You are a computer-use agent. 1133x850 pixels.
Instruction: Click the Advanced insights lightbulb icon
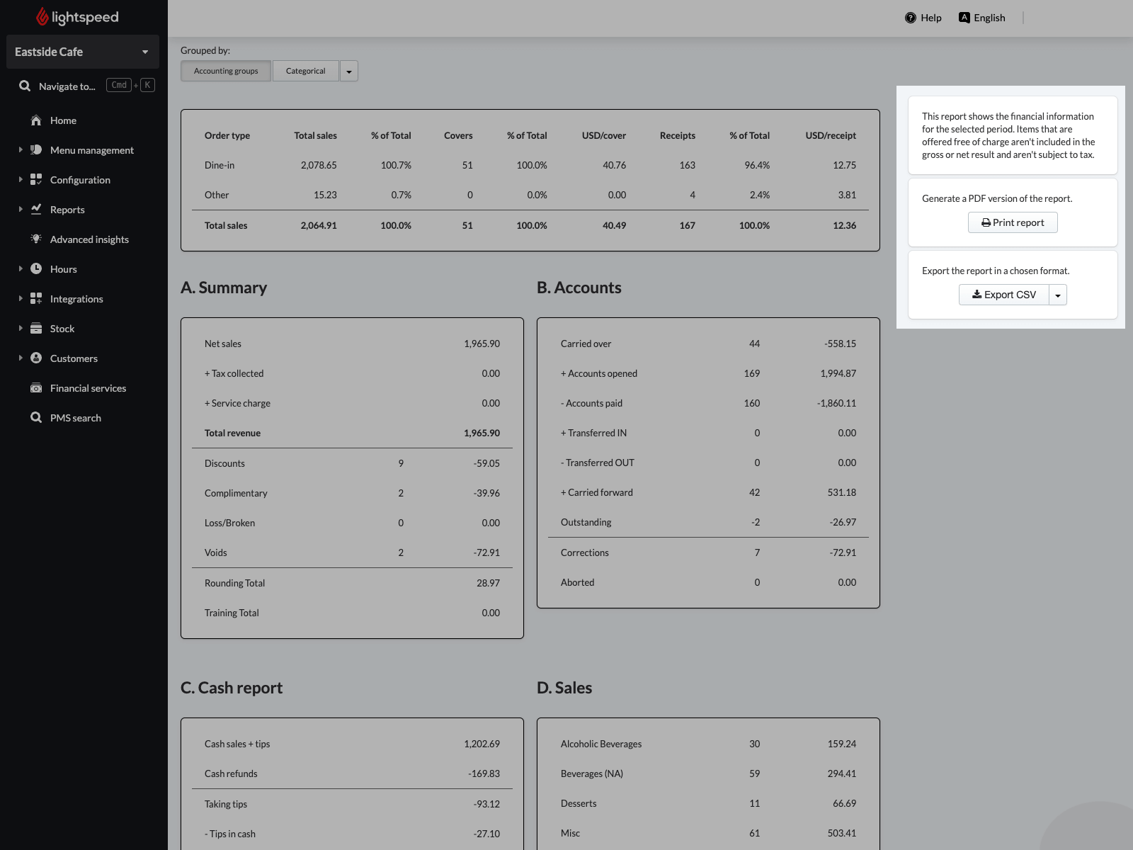click(36, 239)
